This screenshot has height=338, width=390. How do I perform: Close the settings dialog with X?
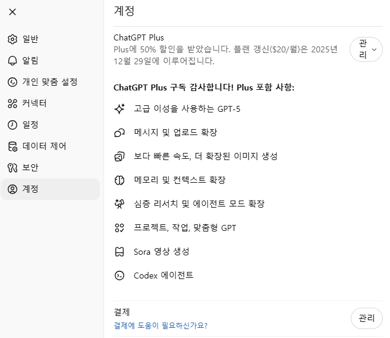pyautogui.click(x=12, y=12)
